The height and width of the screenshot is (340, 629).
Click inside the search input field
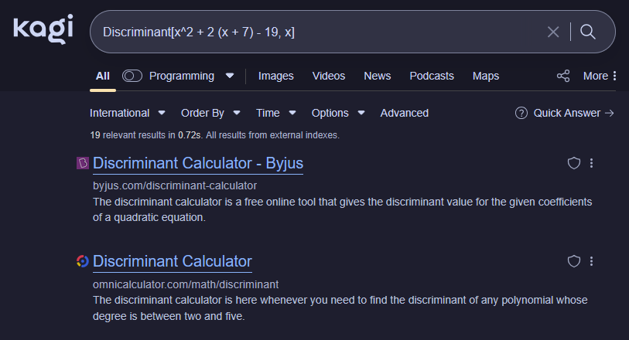pyautogui.click(x=309, y=32)
